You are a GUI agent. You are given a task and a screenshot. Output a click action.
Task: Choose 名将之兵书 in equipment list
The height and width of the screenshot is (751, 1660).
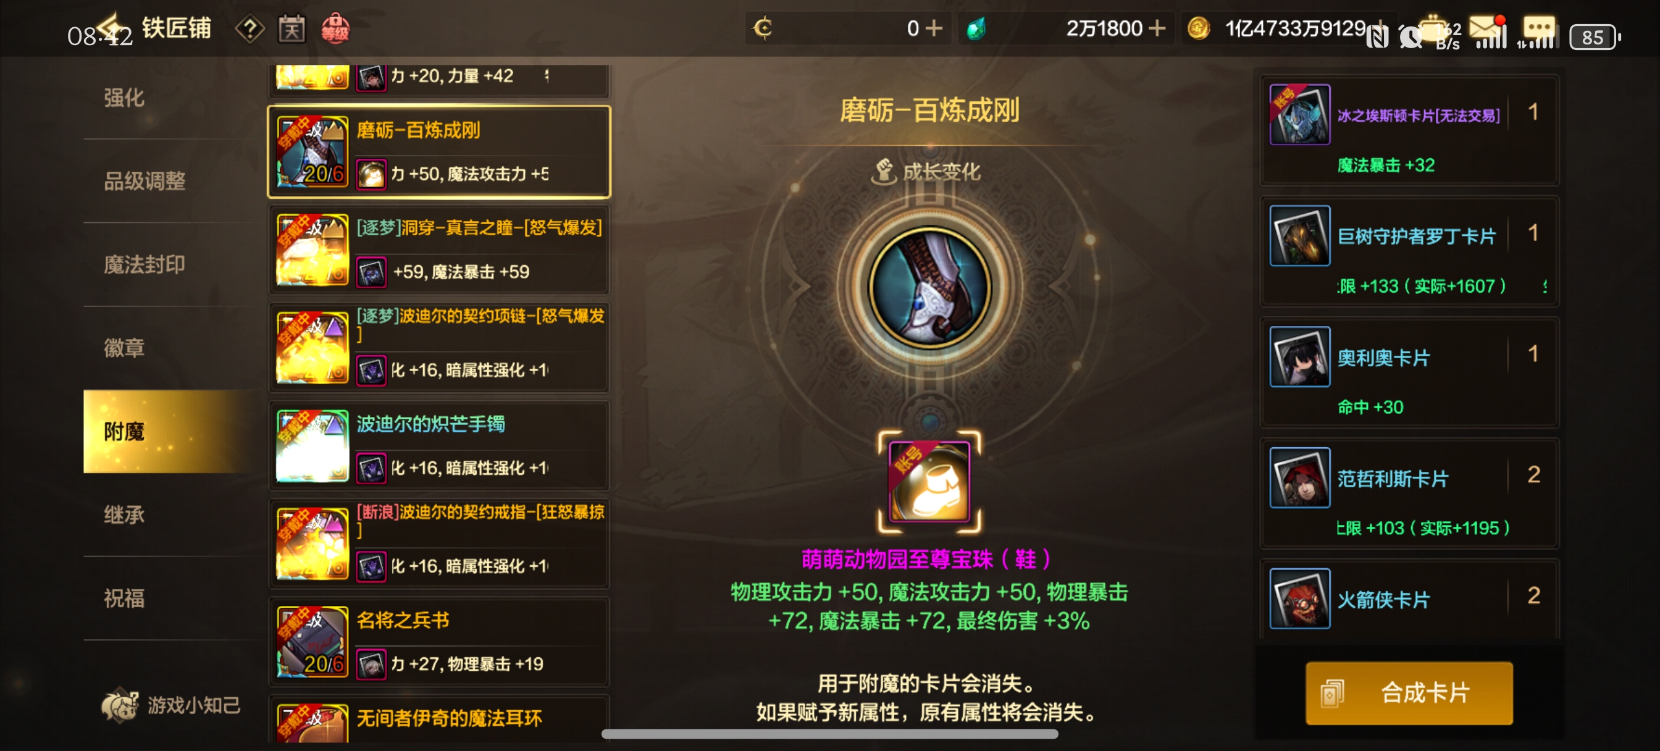[439, 642]
